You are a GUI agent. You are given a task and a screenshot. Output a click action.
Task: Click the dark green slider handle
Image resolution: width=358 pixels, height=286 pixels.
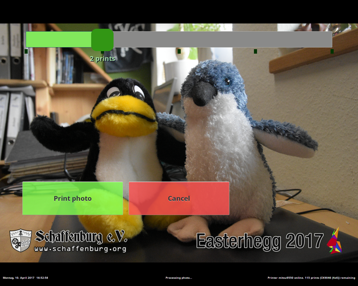click(102, 40)
